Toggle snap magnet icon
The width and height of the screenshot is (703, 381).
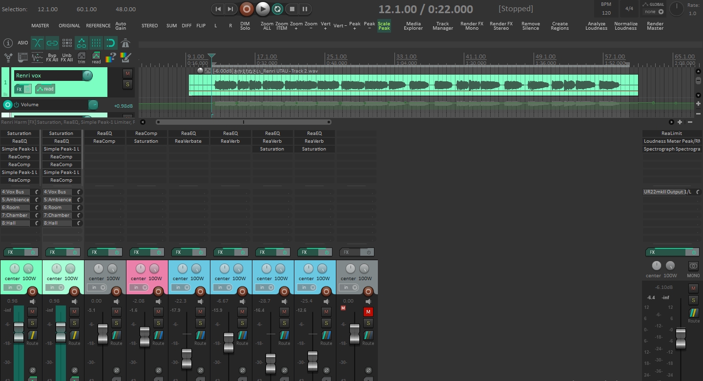pyautogui.click(x=111, y=43)
